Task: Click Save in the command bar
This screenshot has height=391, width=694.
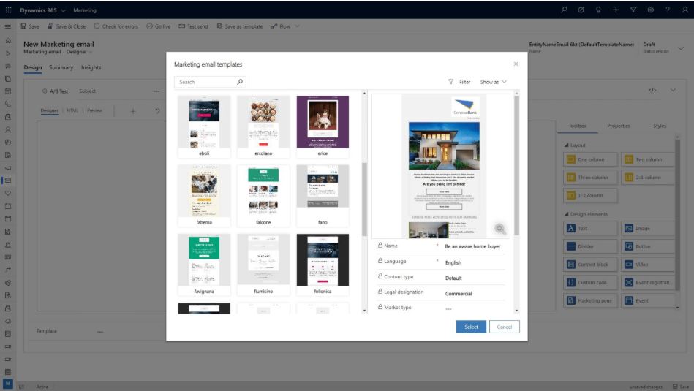Action: 30,26
